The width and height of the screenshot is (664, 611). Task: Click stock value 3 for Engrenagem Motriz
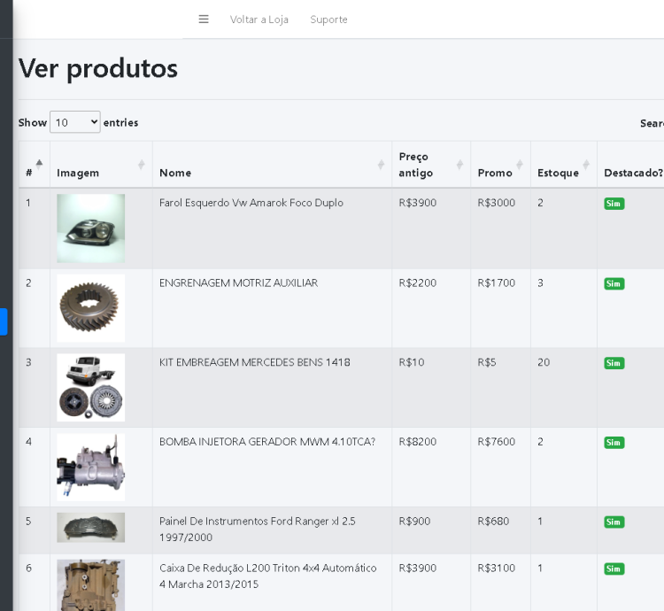point(540,282)
